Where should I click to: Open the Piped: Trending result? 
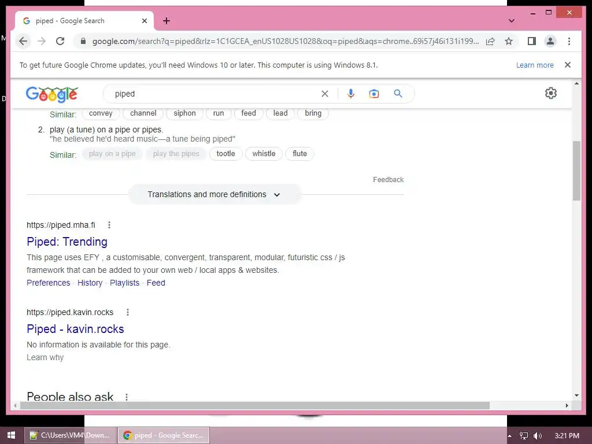[67, 242]
